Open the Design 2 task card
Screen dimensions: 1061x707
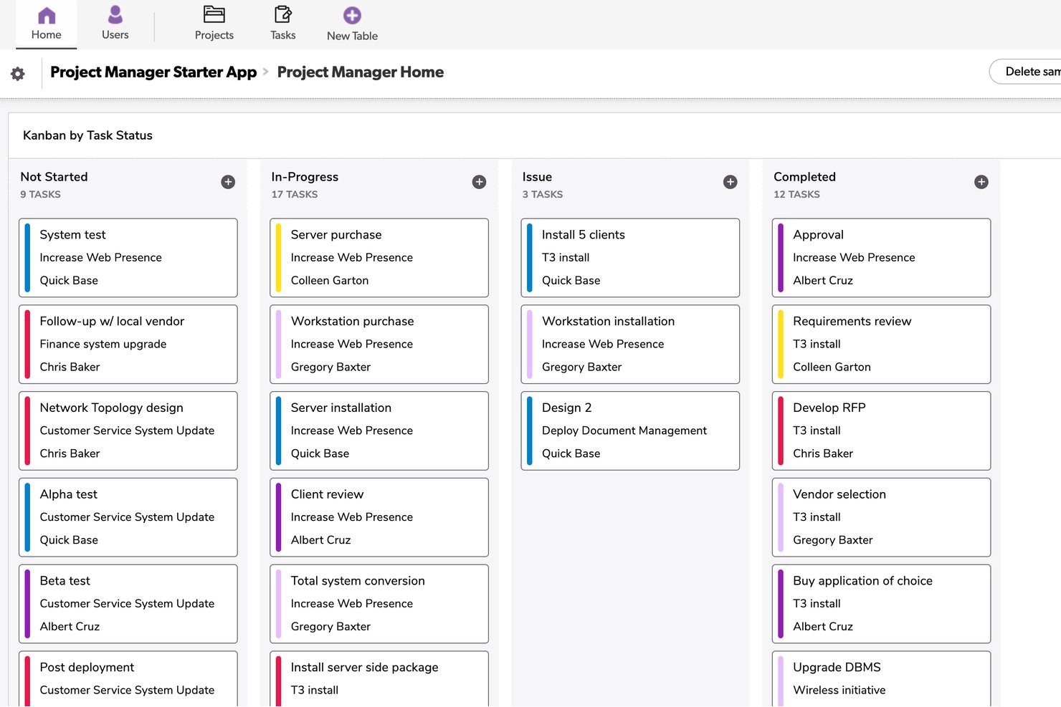pos(630,431)
